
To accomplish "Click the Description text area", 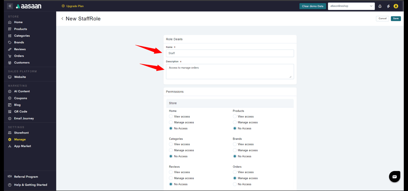I will coord(230,72).
